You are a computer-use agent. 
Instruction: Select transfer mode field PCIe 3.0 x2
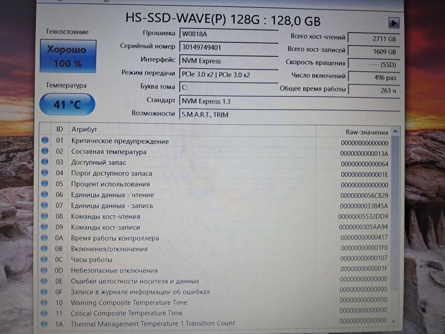[x=229, y=74]
